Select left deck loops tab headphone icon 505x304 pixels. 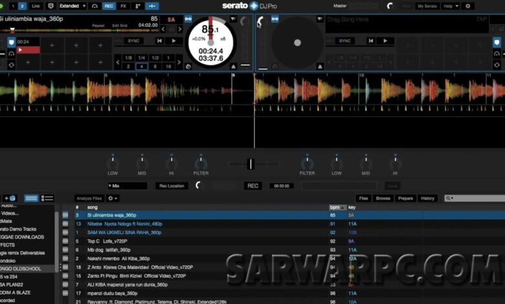[x=11, y=54]
